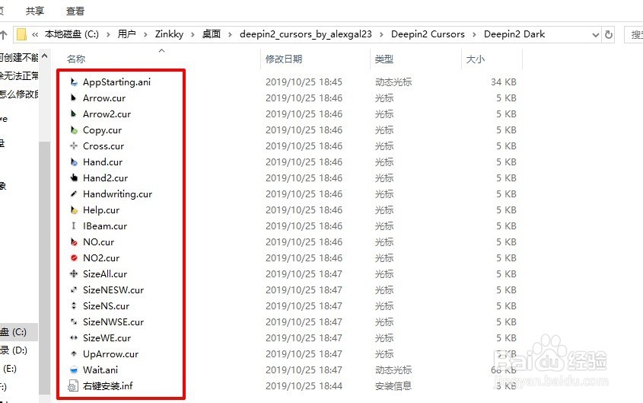Select the Help.cur file icon
The image size is (643, 403).
click(x=74, y=210)
